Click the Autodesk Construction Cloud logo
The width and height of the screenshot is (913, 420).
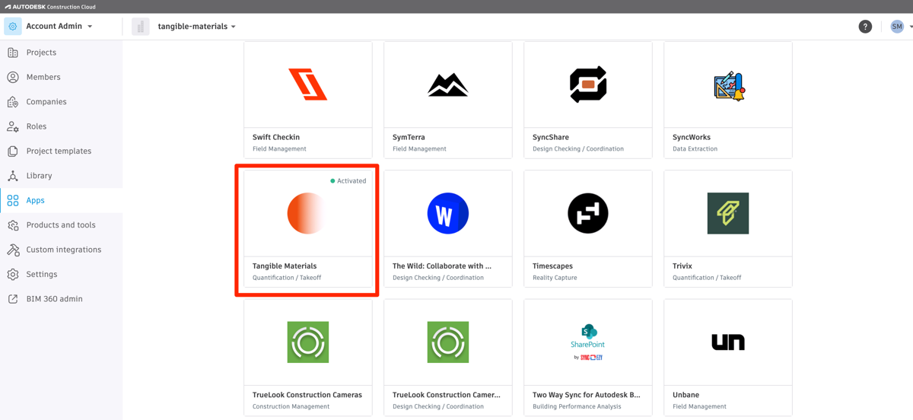(50, 7)
